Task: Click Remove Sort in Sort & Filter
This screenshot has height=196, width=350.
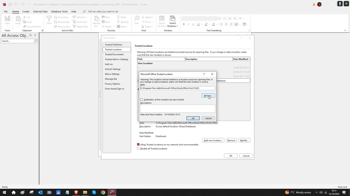Action: coord(62,26)
